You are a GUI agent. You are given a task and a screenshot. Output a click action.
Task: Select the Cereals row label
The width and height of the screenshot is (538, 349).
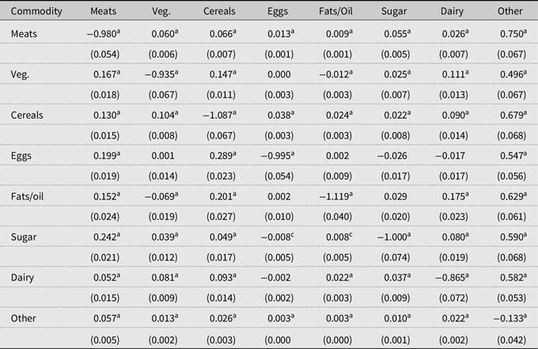(28, 115)
